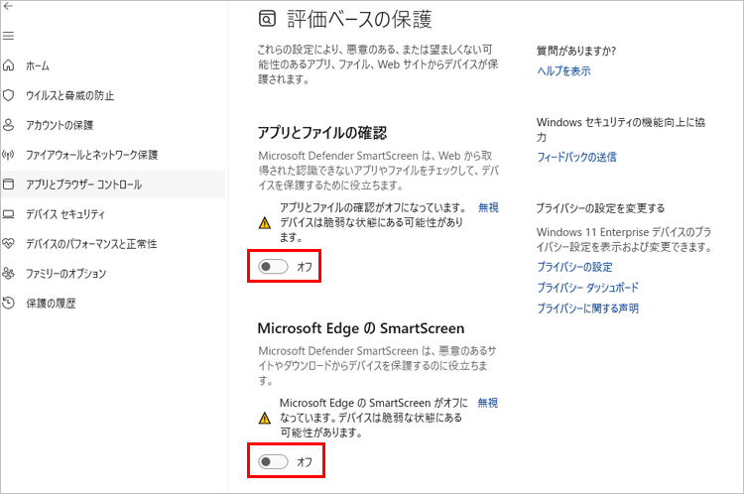The image size is (744, 494).
Task: Click the device performance heart icon
Action: pyautogui.click(x=9, y=243)
